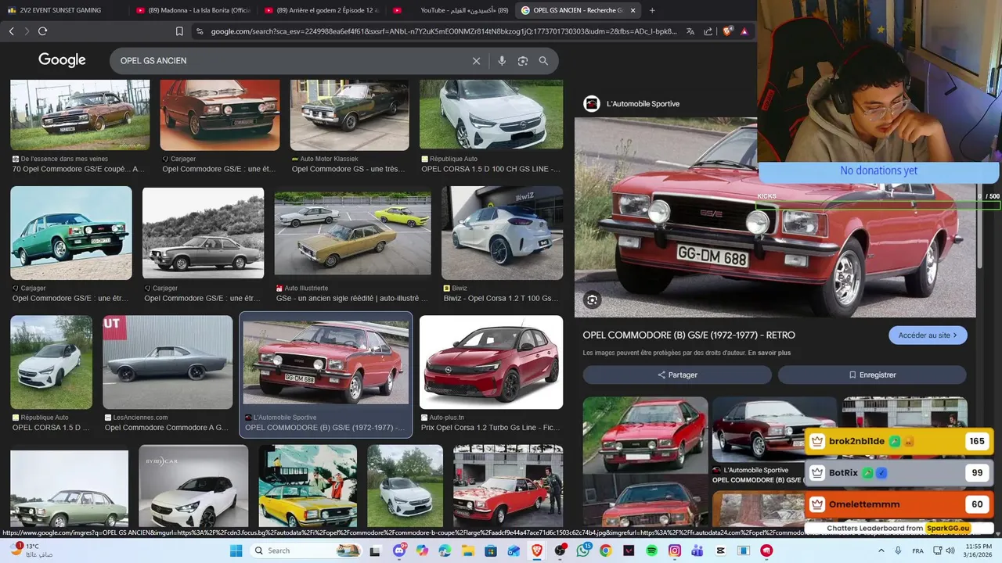This screenshot has height=563, width=1002.
Task: Open the large red Opel preview image
Action: [x=775, y=217]
